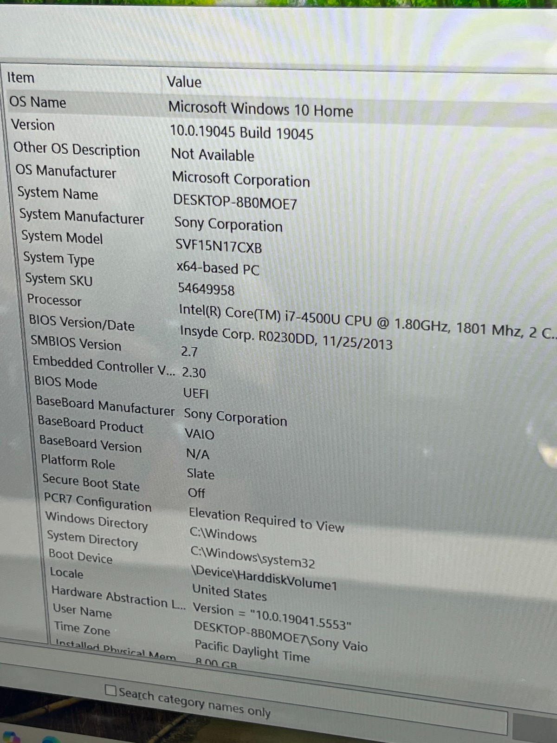This screenshot has width=557, height=743.
Task: Select the 'Not Available' value
Action: coord(213,155)
